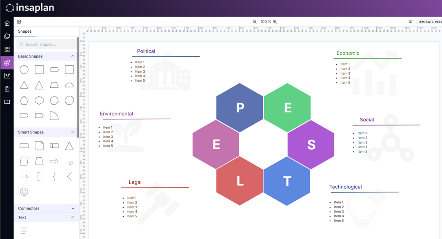Select the purple S hexagon

(x=311, y=145)
